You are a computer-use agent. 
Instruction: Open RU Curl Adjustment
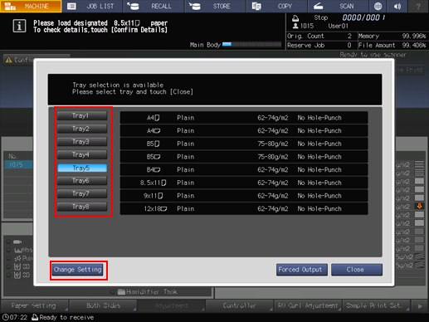[x=308, y=305]
